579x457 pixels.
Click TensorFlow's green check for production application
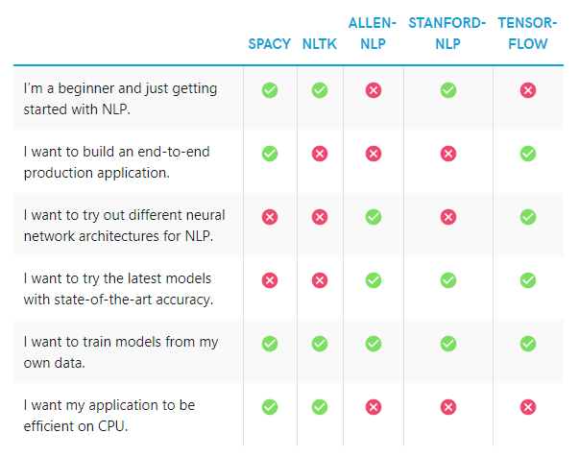point(528,154)
